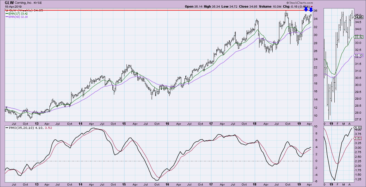Click the Open 35.14 value
The width and height of the screenshot is (366, 187).
point(193,6)
